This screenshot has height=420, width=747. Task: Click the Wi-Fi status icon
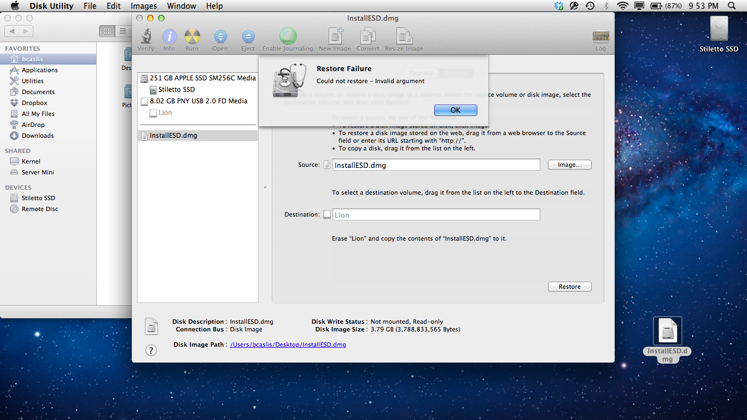(x=622, y=6)
